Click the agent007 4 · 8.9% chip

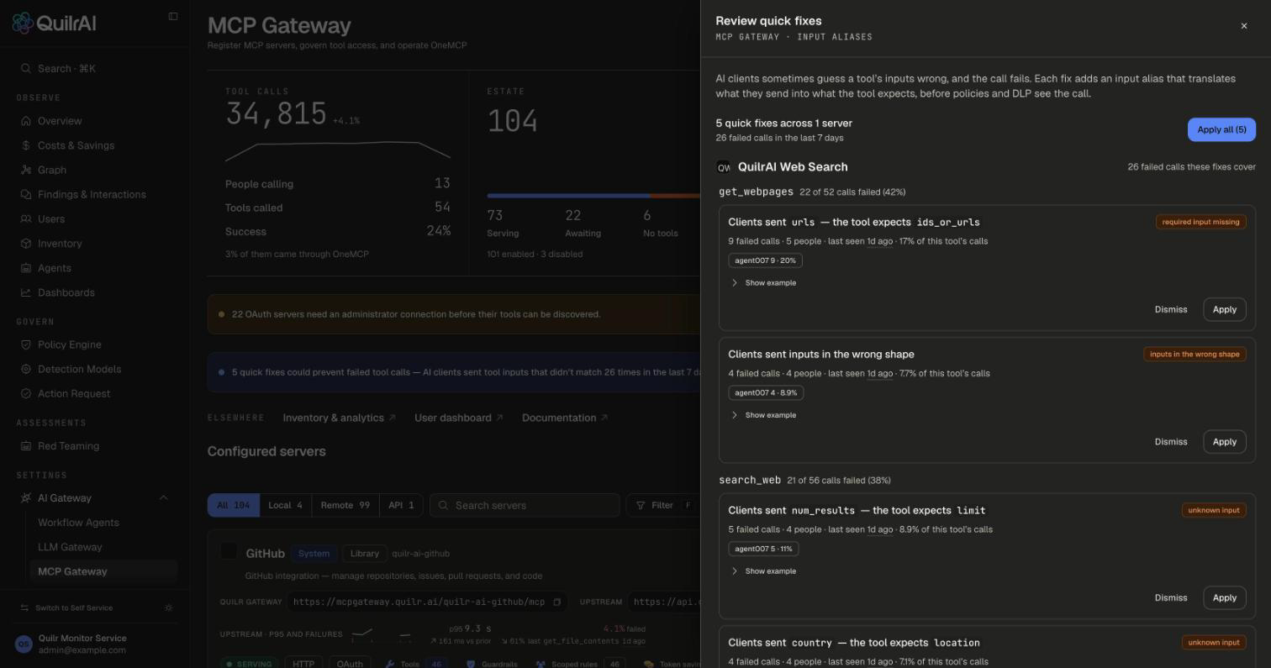(x=766, y=392)
